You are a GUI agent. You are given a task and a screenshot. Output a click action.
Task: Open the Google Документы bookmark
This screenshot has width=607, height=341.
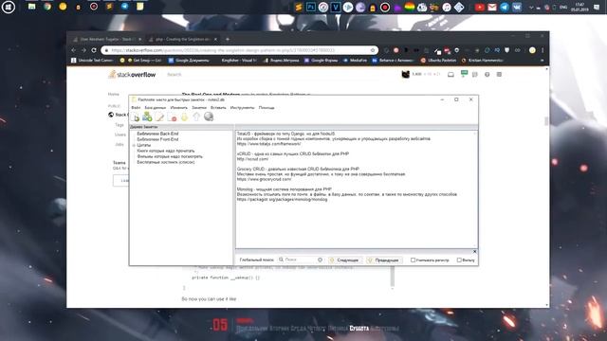tap(189, 61)
